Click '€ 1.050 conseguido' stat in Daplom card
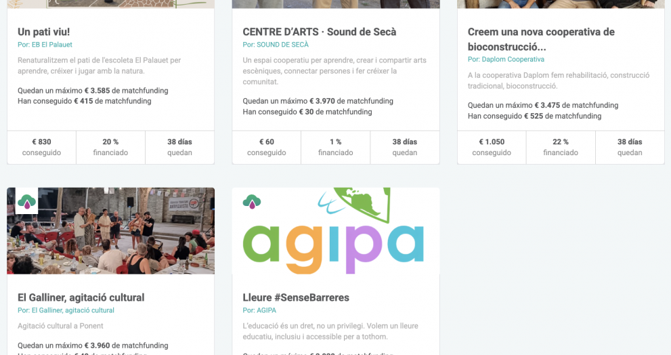The image size is (671, 355). (492, 147)
